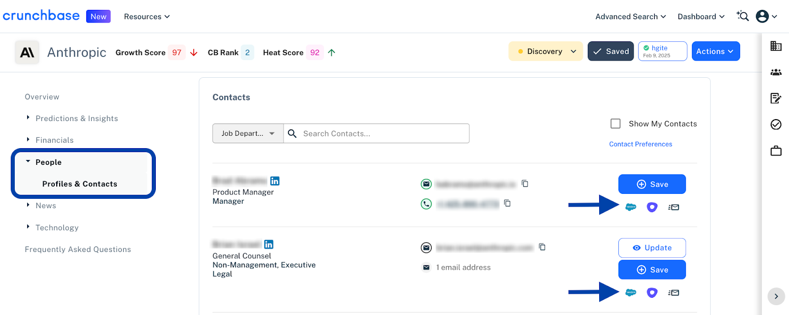Open Product Manager's LinkedIn icon
Image resolution: width=789 pixels, height=315 pixels.
(275, 181)
